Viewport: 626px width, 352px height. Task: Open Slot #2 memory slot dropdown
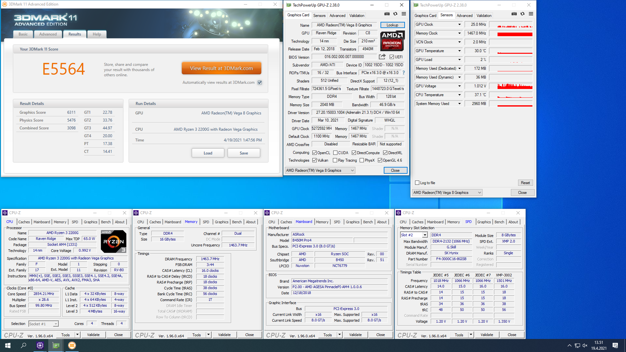414,235
